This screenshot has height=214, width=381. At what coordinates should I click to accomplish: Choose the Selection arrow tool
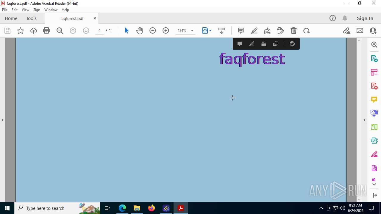[x=127, y=31]
